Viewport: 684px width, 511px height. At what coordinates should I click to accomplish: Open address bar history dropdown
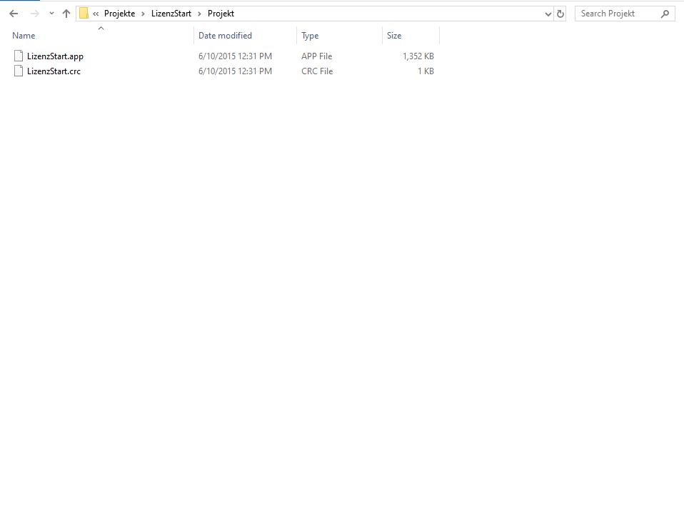[548, 14]
